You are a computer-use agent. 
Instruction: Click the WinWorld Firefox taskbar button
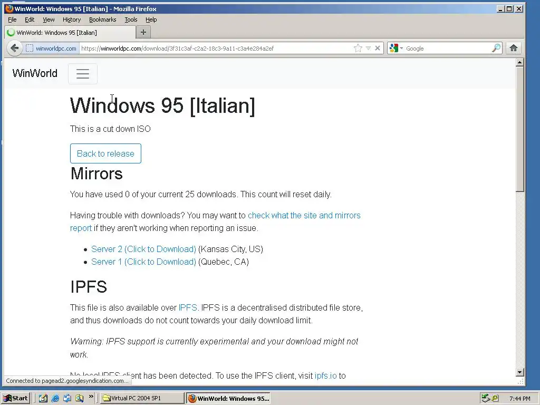pos(228,399)
